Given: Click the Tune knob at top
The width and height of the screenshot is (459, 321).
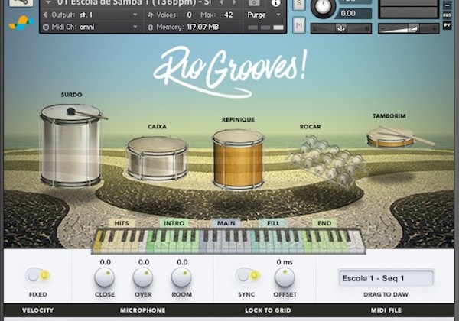Looking at the screenshot, I should tap(323, 8).
